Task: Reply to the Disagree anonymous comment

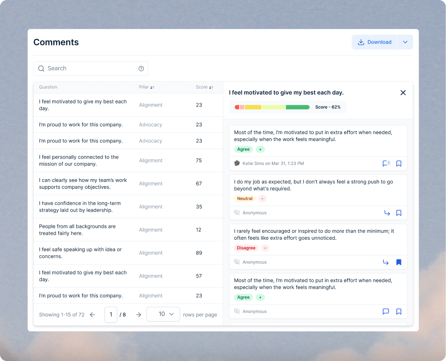Action: 386,262
